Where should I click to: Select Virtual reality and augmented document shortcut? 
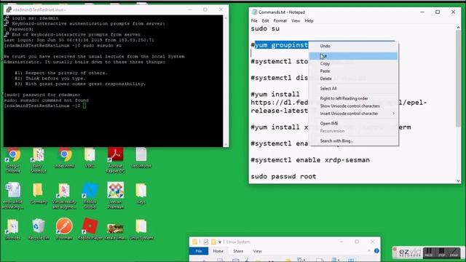pos(64,196)
